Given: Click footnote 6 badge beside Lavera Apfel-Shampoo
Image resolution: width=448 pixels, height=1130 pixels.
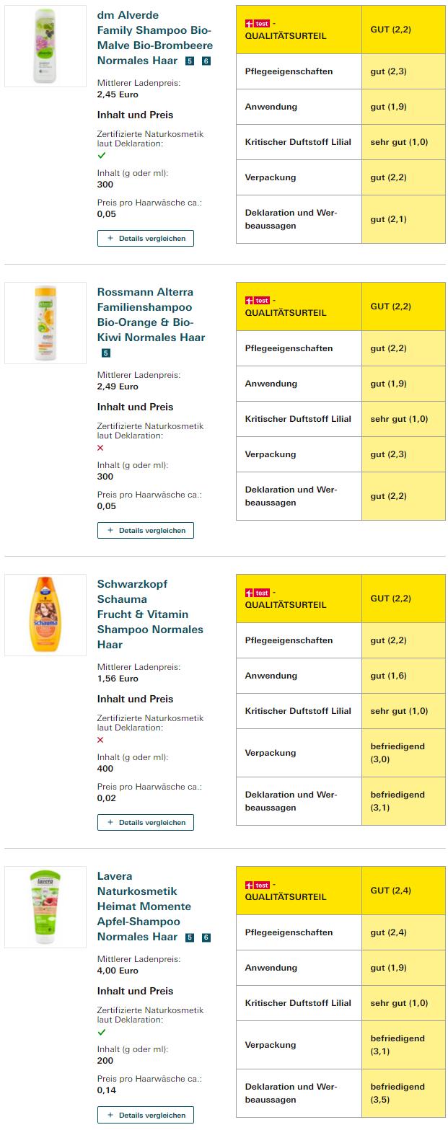Looking at the screenshot, I should pos(206,937).
